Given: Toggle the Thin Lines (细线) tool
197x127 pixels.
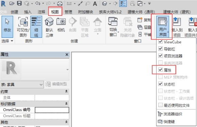Looking at the screenshot, I should [36, 27].
